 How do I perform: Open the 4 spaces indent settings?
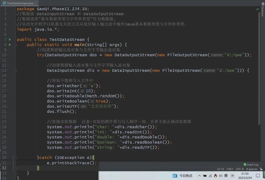[x=252, y=169]
